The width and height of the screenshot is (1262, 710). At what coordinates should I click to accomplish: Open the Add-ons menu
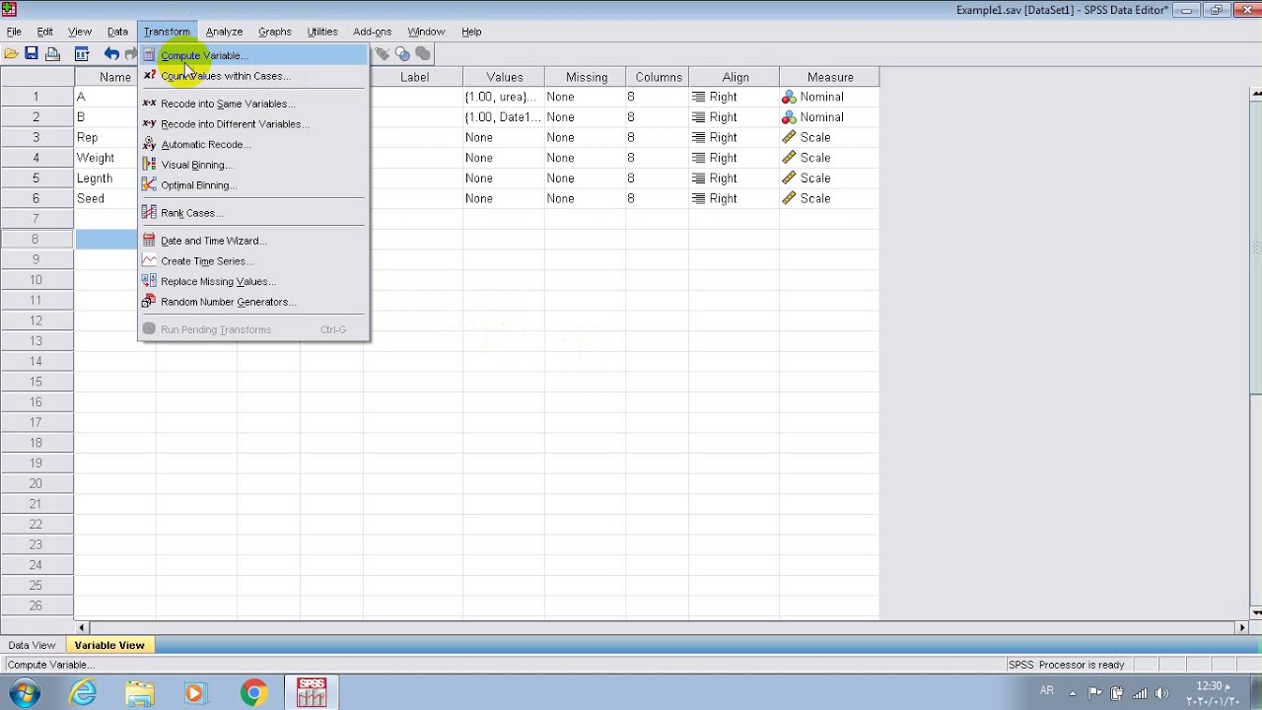pyautogui.click(x=372, y=32)
